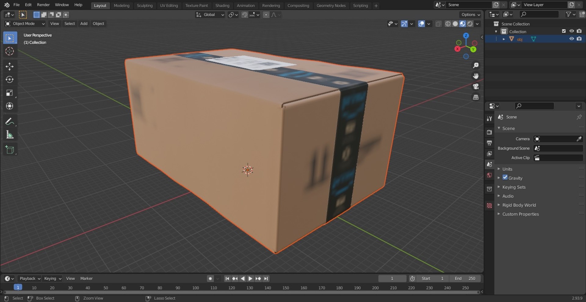Expand the obj tree item

tap(504, 39)
